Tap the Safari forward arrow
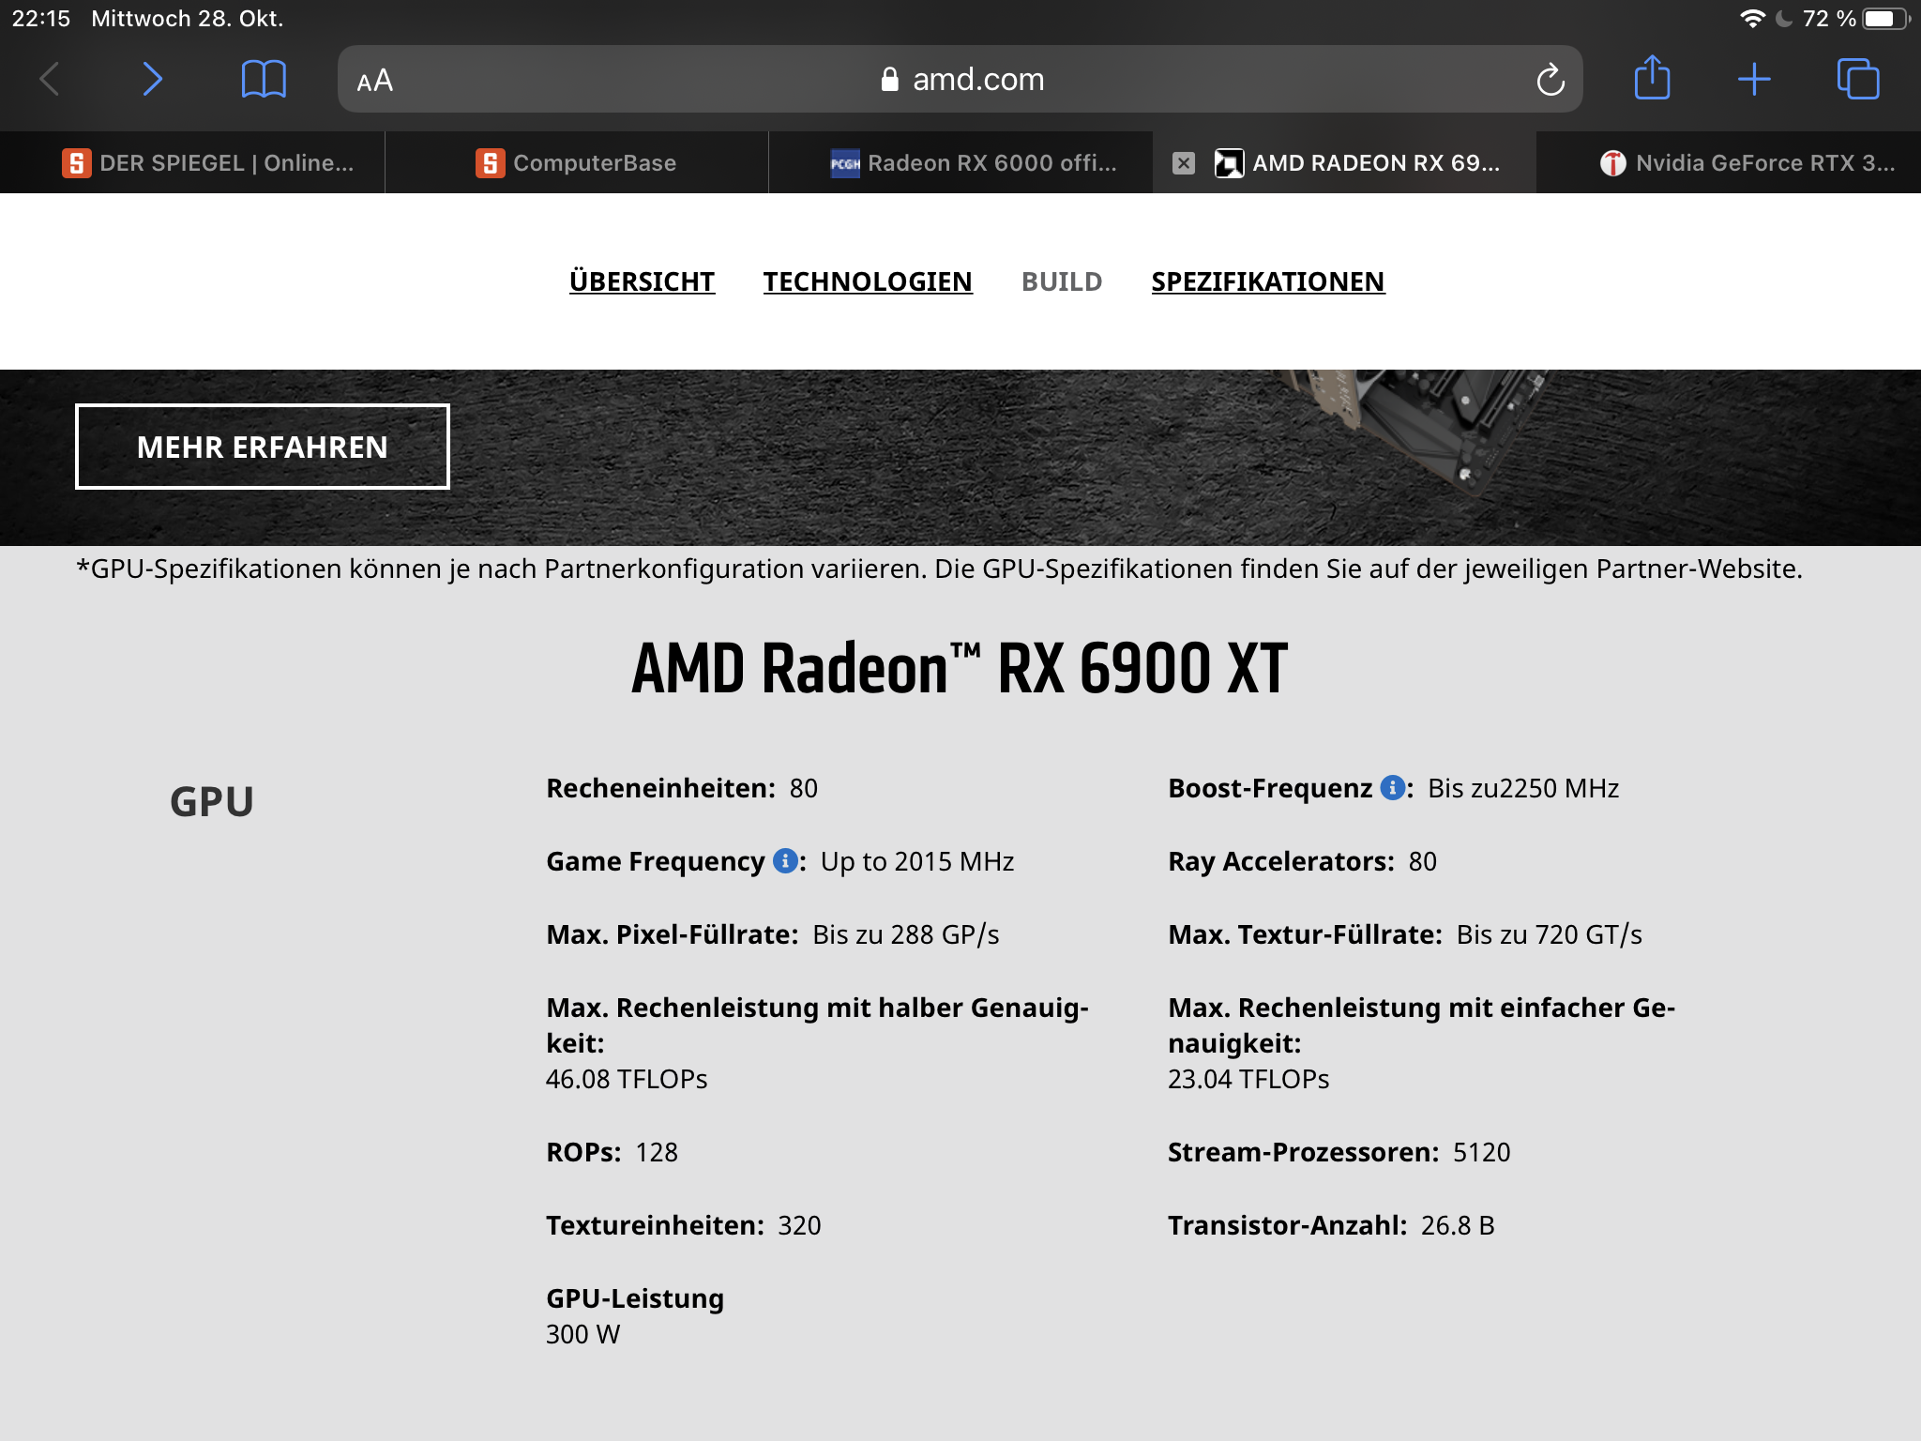The image size is (1921, 1441). point(152,79)
